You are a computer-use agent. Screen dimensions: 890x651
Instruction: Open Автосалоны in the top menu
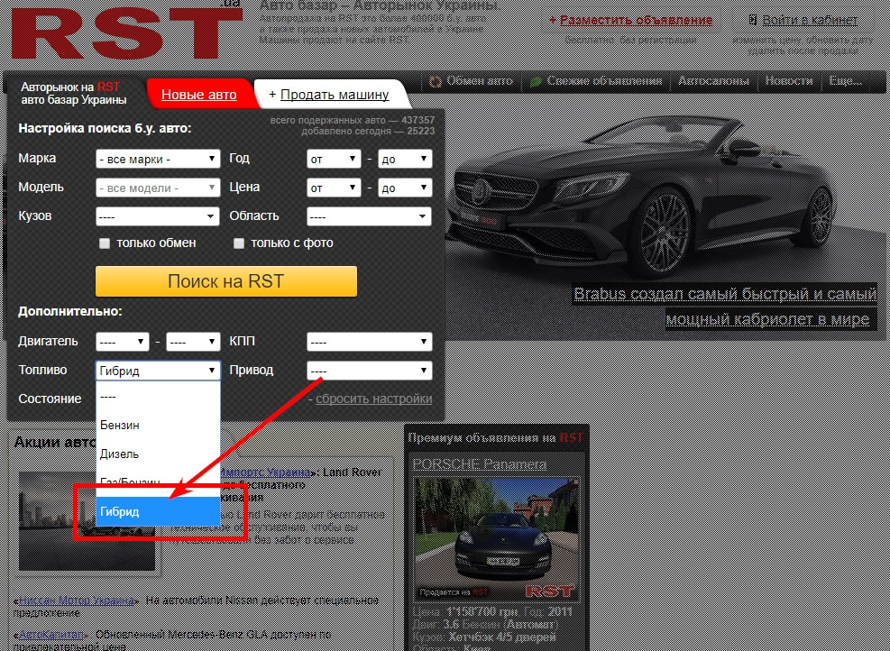coord(713,81)
